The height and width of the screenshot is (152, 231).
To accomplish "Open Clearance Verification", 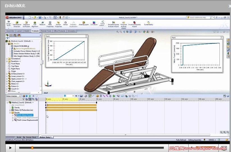I will (x=26, y=24).
